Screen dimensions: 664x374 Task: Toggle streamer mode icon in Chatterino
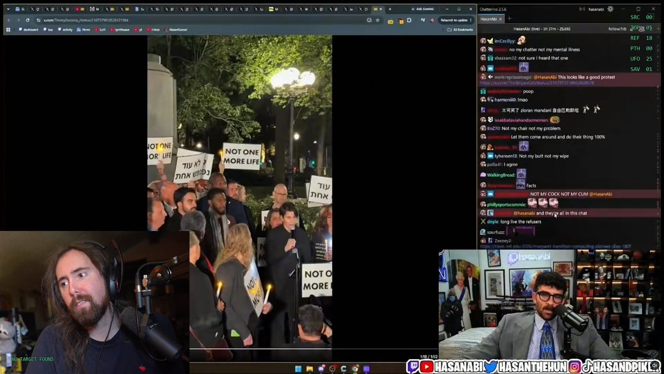(582, 9)
